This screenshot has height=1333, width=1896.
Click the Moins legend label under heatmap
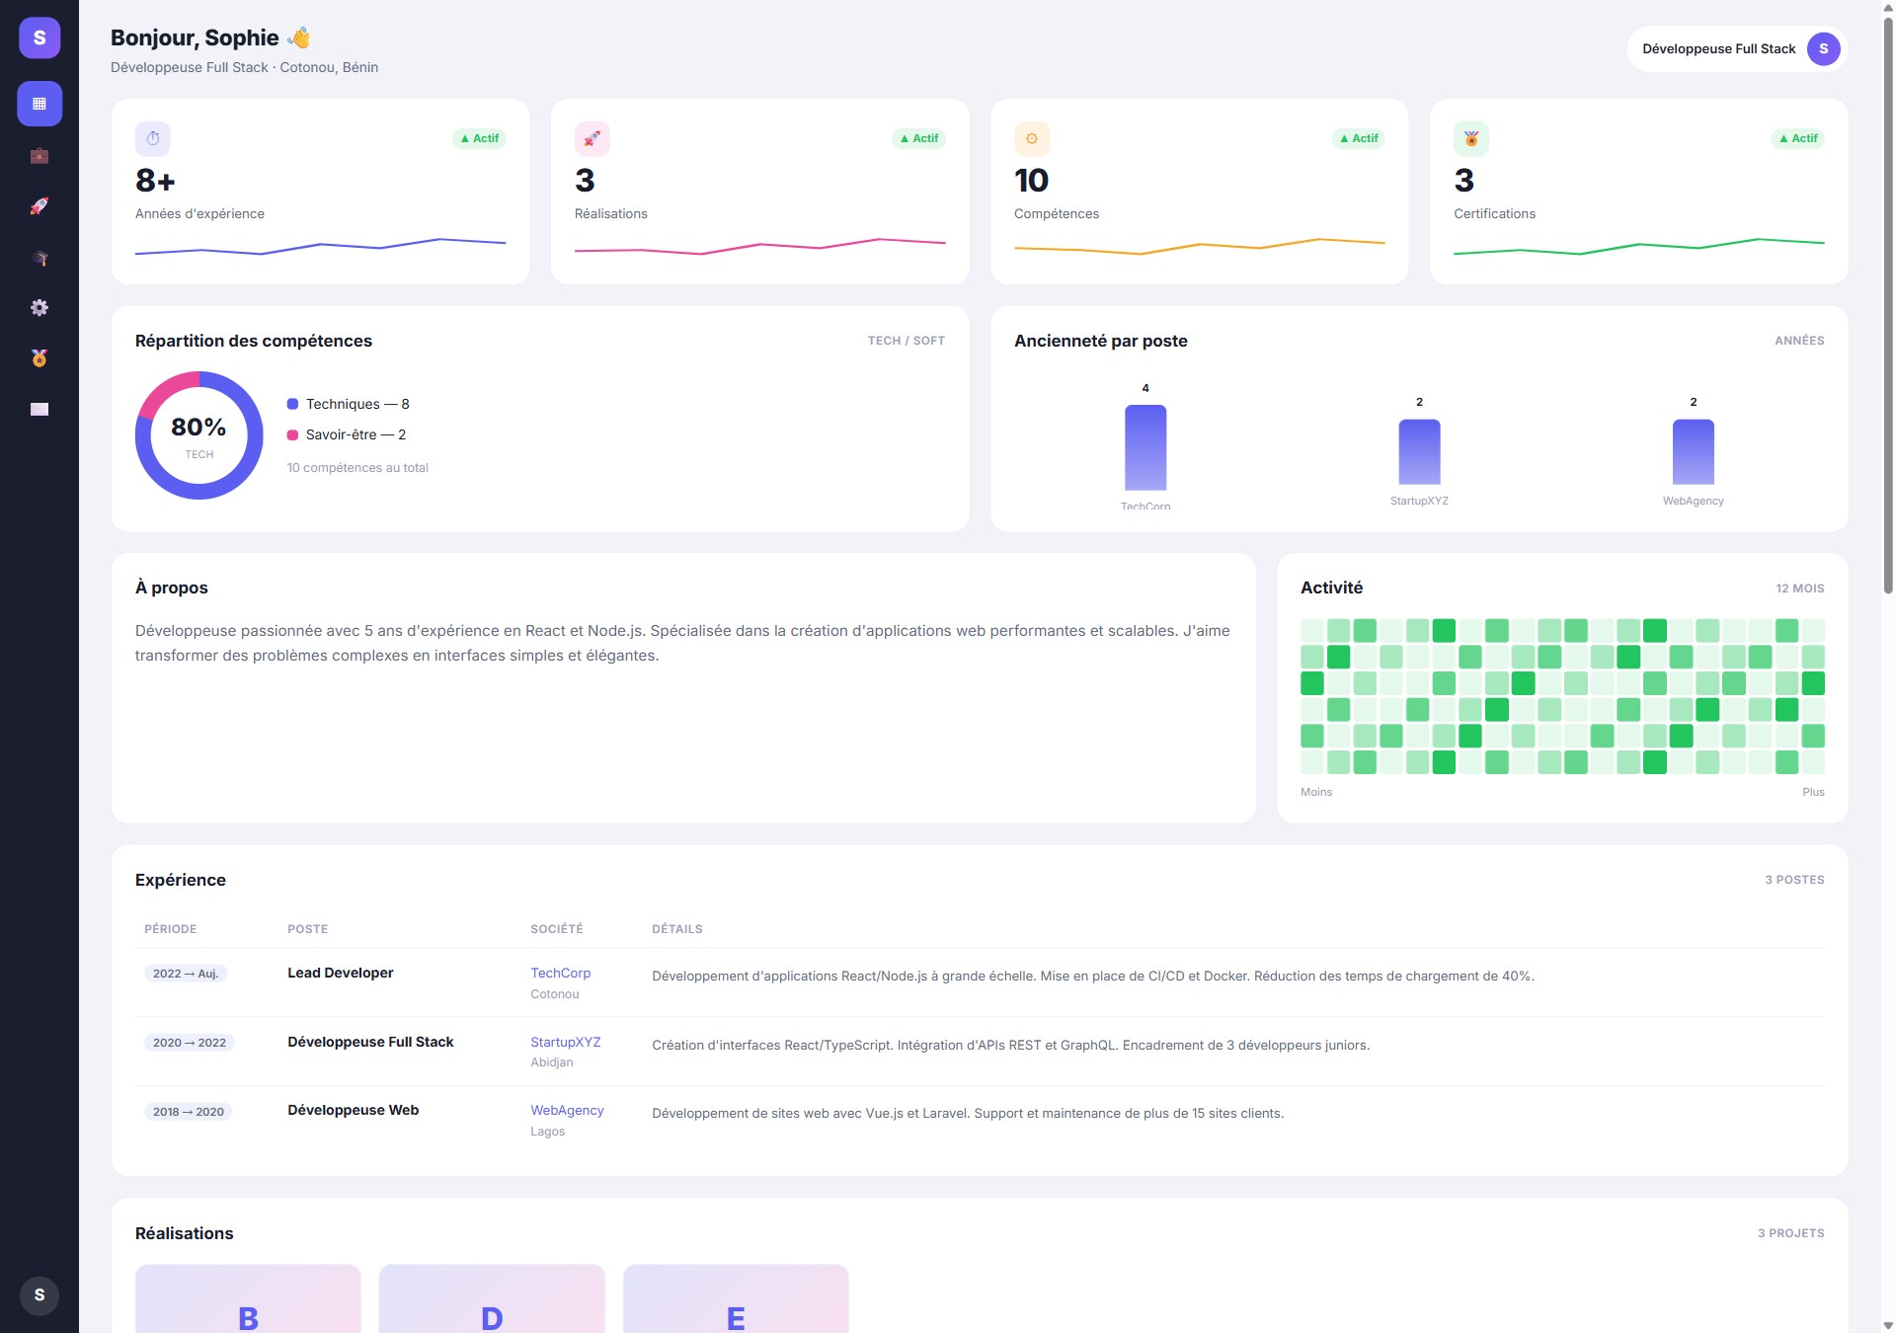(1316, 792)
